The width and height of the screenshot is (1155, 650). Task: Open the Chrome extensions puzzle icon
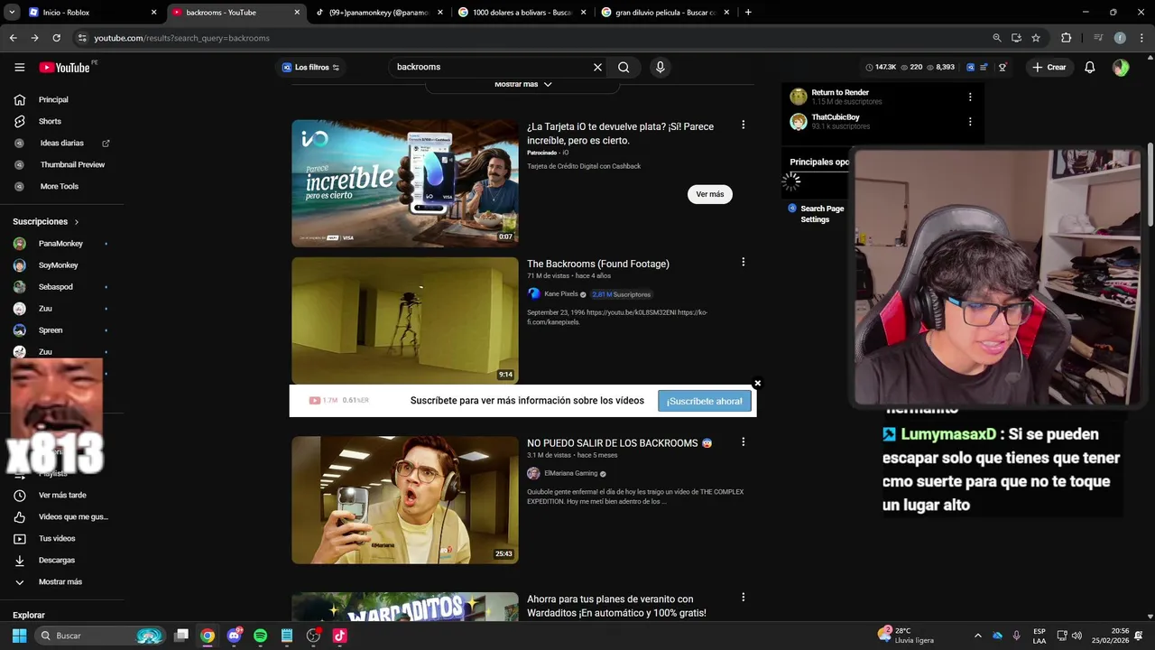click(x=1066, y=38)
